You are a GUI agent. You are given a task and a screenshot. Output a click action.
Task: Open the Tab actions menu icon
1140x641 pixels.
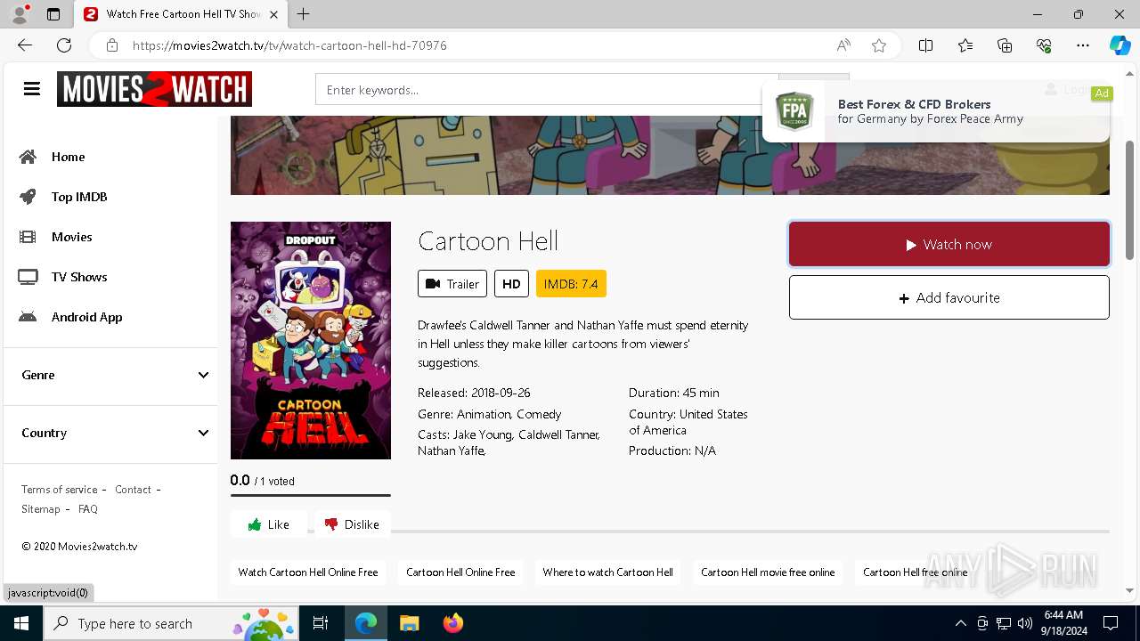[x=53, y=14]
